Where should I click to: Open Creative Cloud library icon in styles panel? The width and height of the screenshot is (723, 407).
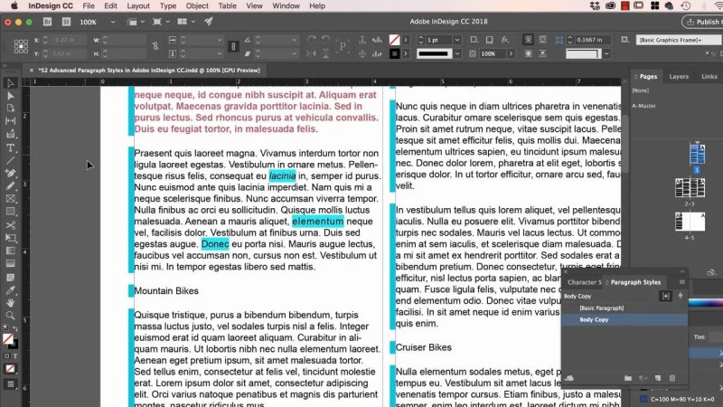[x=569, y=378]
